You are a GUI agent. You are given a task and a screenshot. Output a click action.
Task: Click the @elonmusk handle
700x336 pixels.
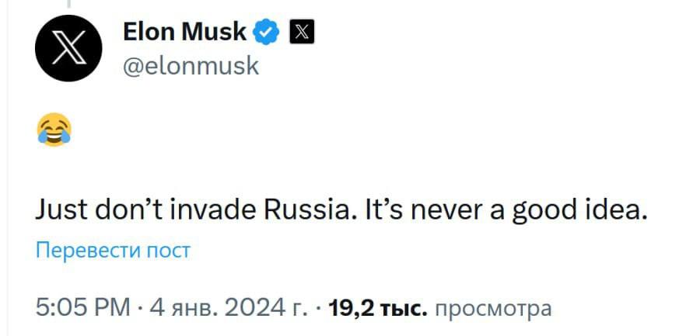pyautogui.click(x=191, y=66)
